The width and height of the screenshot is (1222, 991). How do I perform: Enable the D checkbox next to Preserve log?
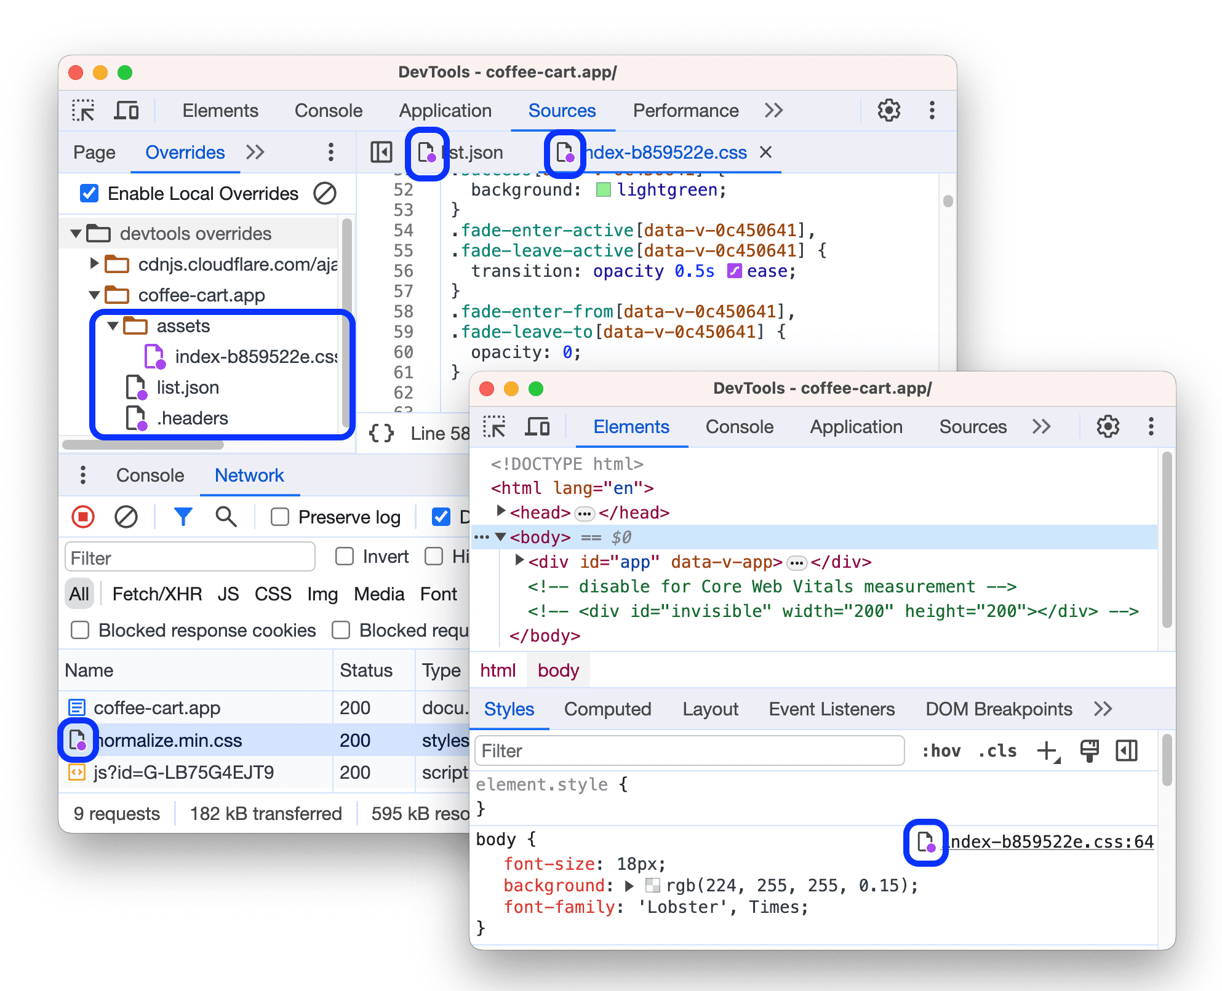[x=442, y=518]
